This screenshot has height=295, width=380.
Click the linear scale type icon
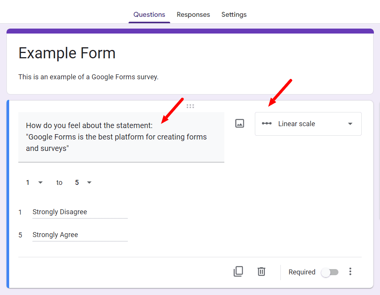pyautogui.click(x=267, y=123)
